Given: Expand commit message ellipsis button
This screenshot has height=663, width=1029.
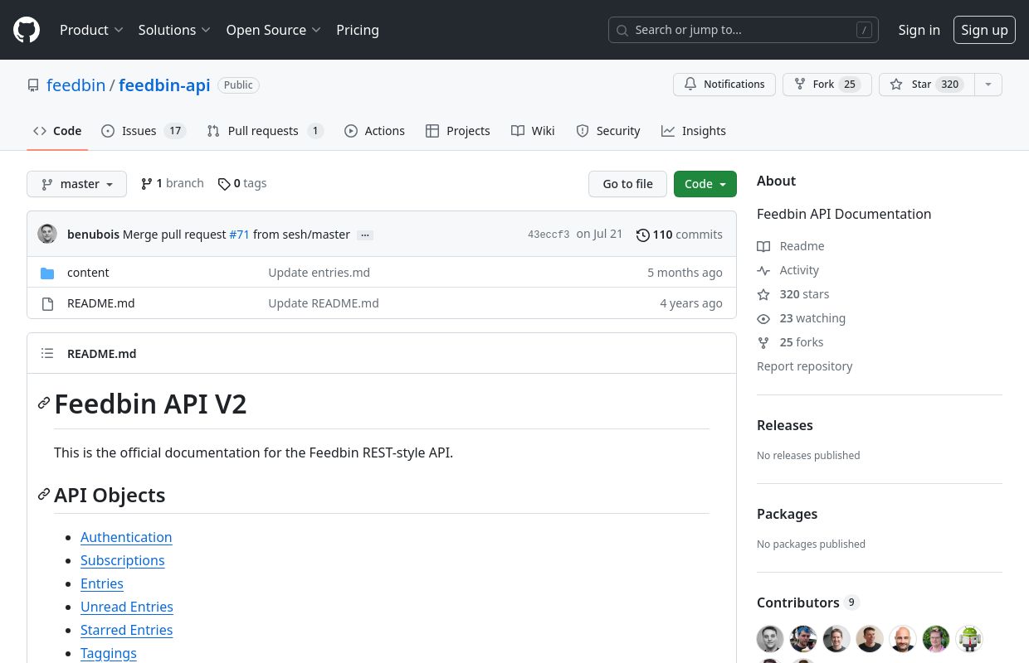Looking at the screenshot, I should 365,235.
